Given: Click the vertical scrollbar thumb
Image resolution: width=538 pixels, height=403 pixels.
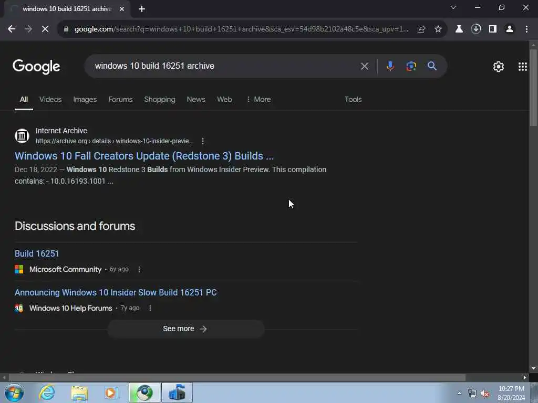Looking at the screenshot, I should [x=533, y=88].
